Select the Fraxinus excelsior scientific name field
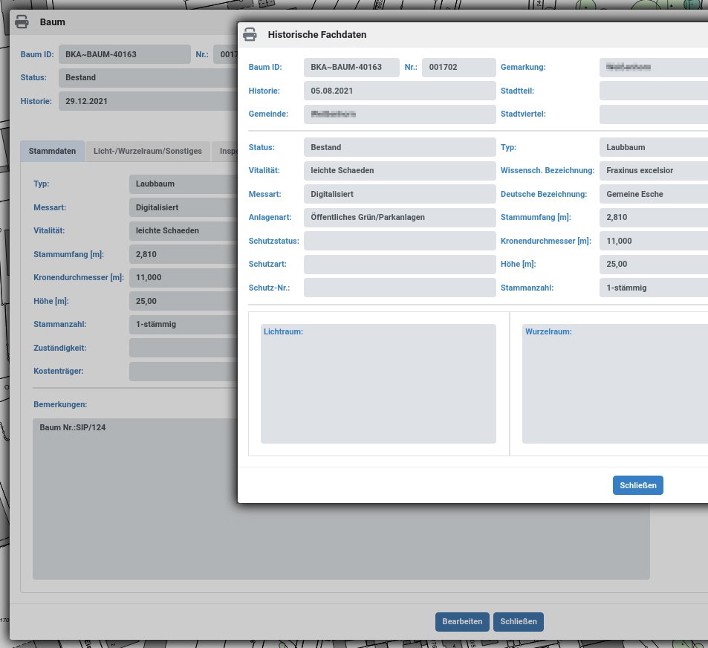Viewport: 708px width, 648px height. click(652, 171)
